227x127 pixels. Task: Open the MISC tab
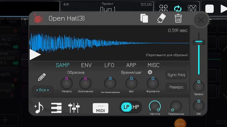point(154,65)
